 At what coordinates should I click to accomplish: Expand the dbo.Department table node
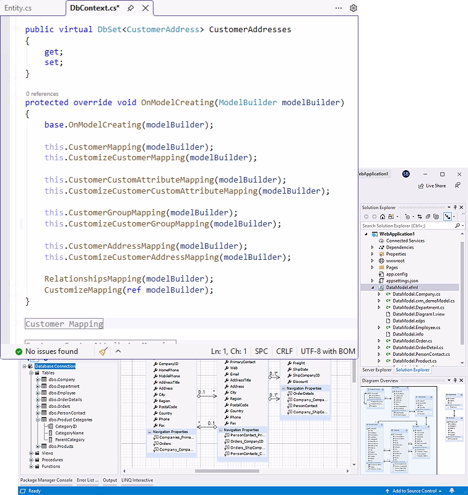pos(38,386)
